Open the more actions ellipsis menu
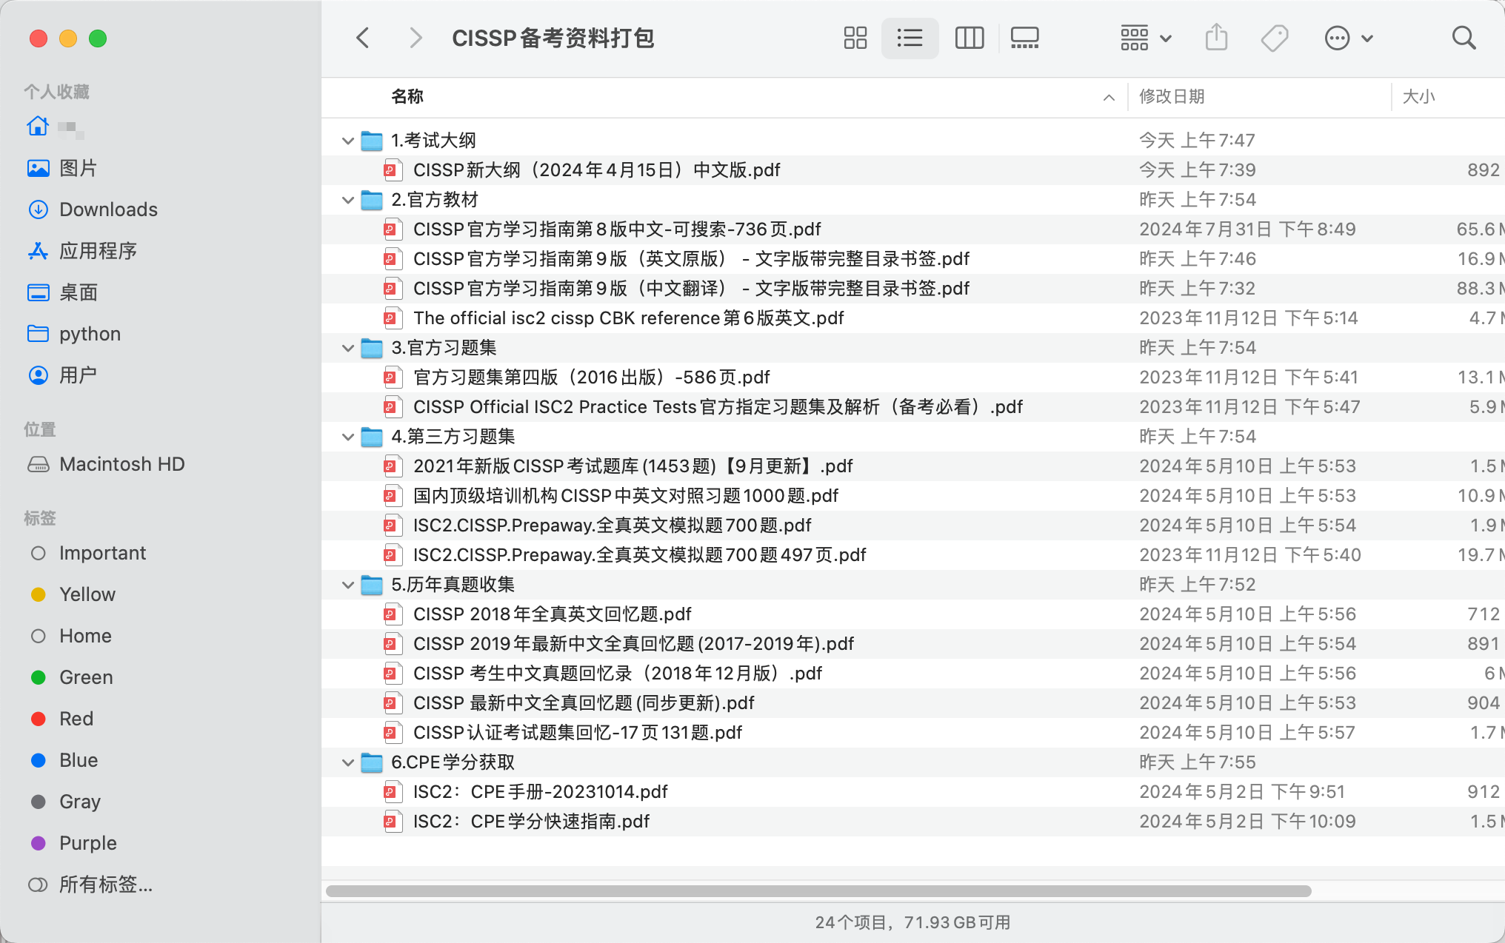The width and height of the screenshot is (1505, 943). pyautogui.click(x=1348, y=38)
